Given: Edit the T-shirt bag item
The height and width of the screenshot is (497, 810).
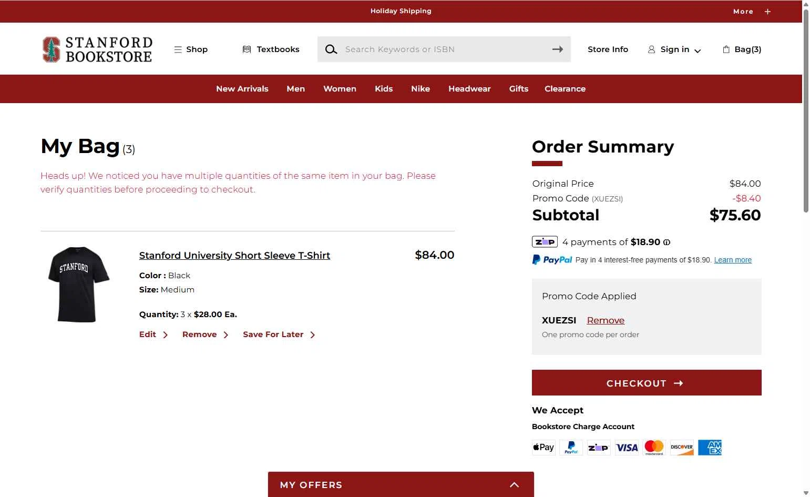Looking at the screenshot, I should [153, 334].
